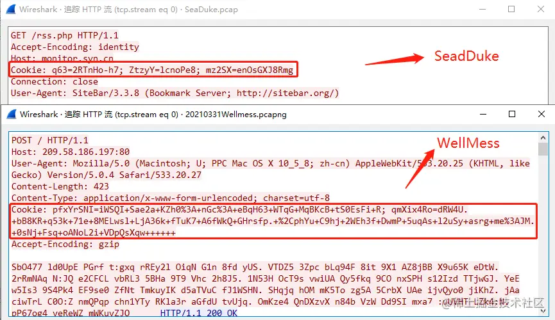Maximize the 20210331Wellmess.pcapng window
The width and height of the screenshot is (555, 320).
[x=512, y=114]
